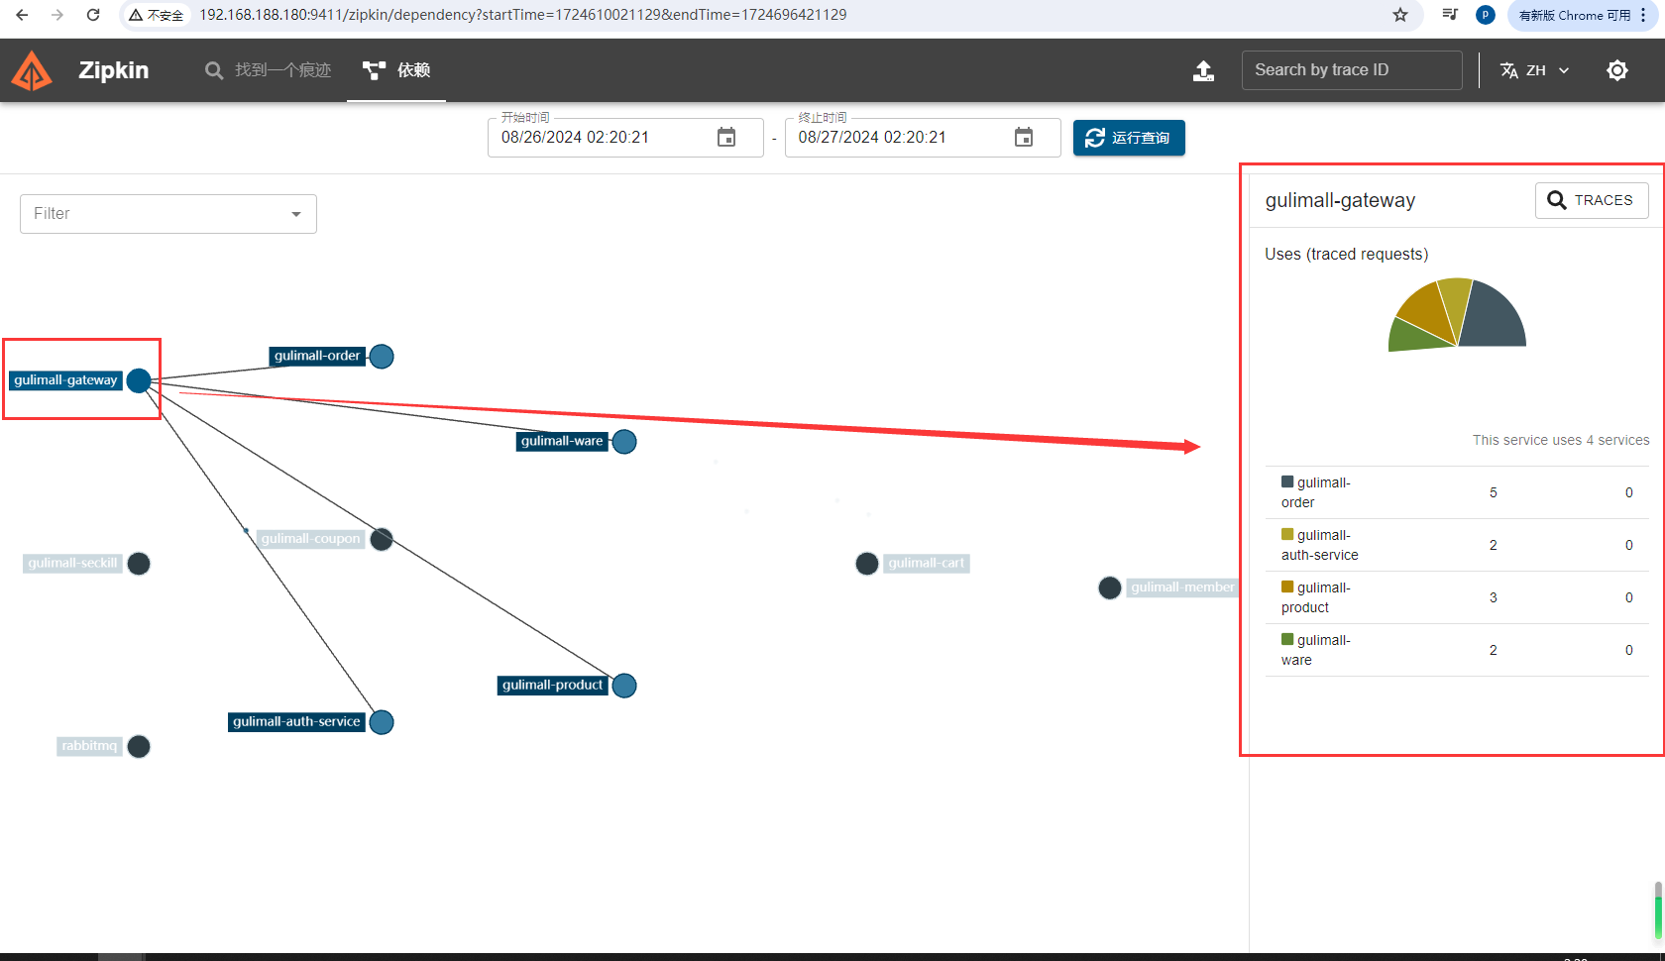Open TRACES for gulimall-gateway
This screenshot has width=1665, height=961.
pyautogui.click(x=1592, y=200)
